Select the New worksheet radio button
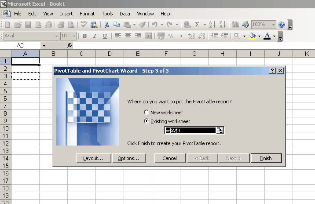The height and width of the screenshot is (204, 315). tap(147, 112)
